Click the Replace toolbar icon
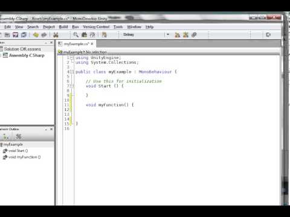The width and height of the screenshot is (290, 217). point(92,35)
